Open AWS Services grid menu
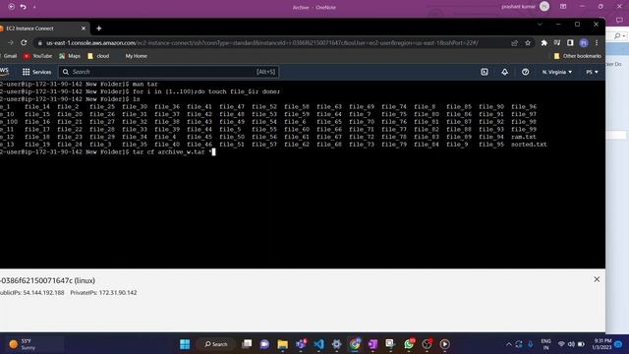629x354 pixels. pos(36,72)
